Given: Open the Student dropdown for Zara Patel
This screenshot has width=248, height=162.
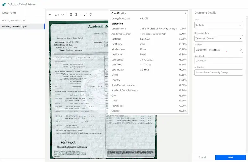Looking at the screenshot, I should point(219,50).
